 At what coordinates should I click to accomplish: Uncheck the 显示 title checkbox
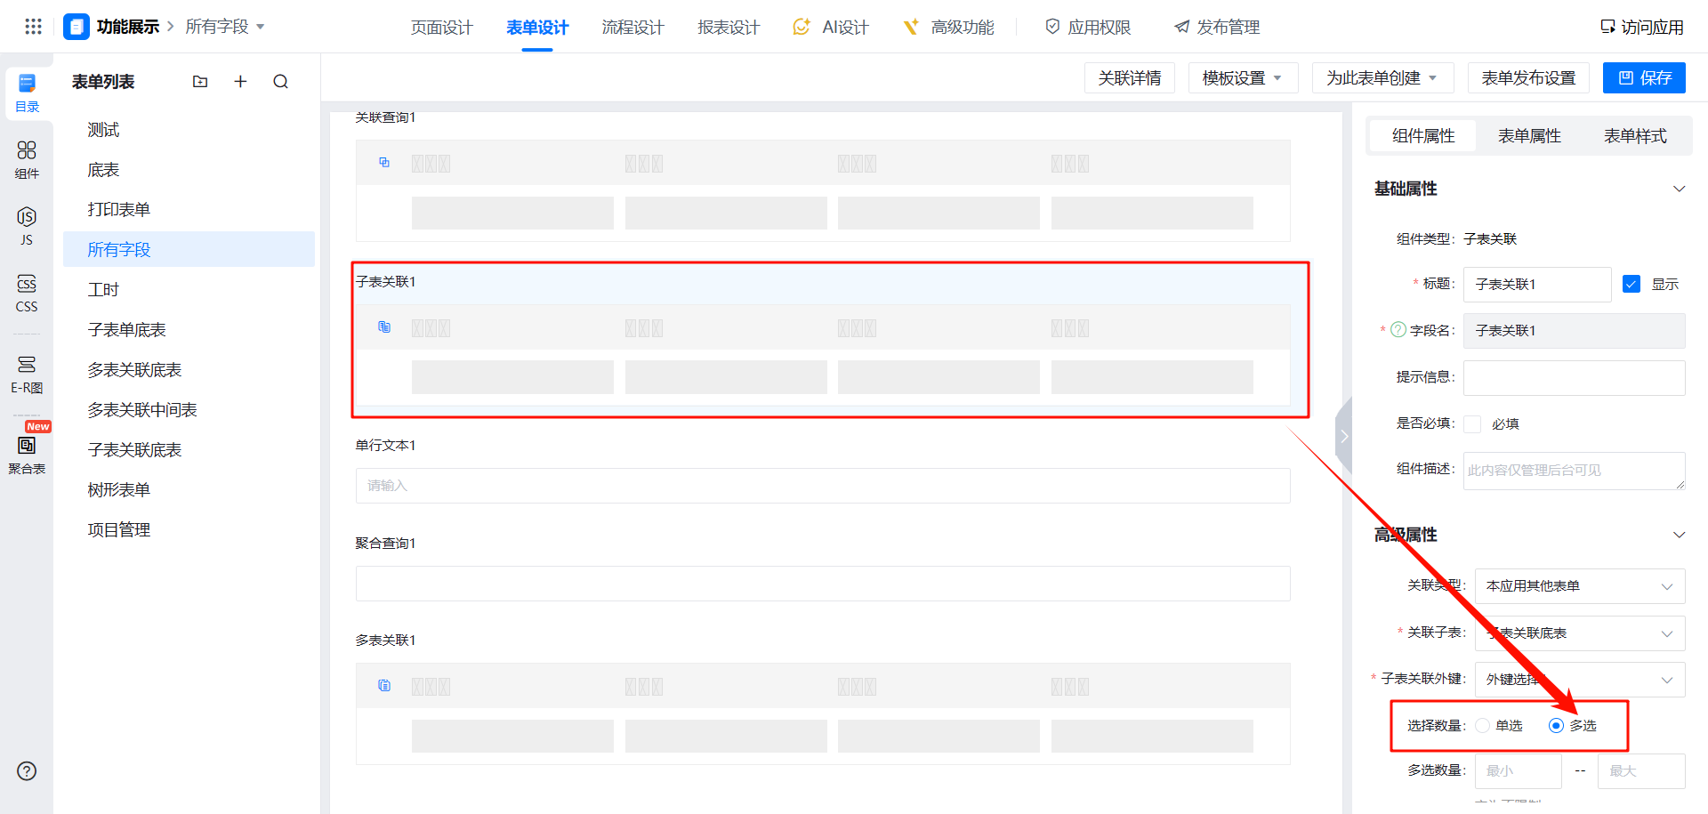(1631, 284)
